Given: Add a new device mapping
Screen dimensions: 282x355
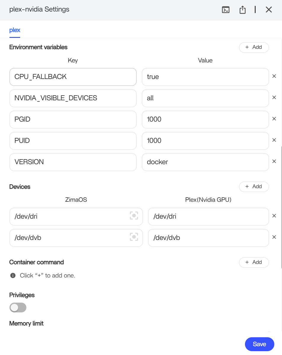Looking at the screenshot, I should tap(254, 187).
